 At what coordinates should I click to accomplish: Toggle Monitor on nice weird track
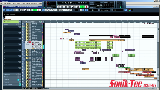pos(35,44)
